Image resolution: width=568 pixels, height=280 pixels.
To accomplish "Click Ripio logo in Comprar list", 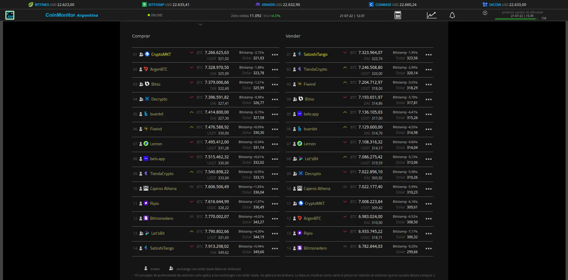I will 146,203.
